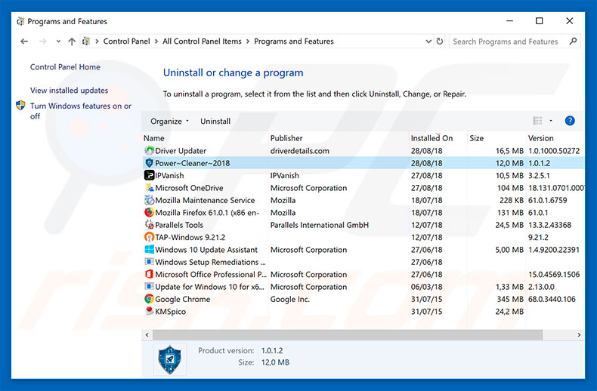Click the Microsoft OneDrive cloud icon

[x=150, y=188]
